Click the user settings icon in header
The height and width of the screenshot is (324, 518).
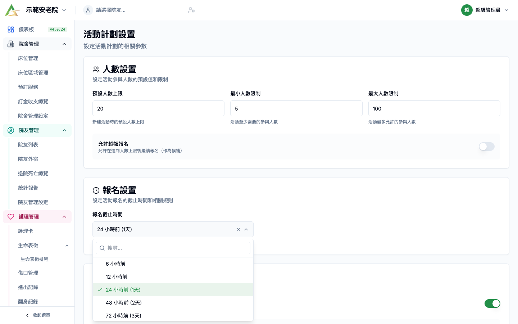click(191, 10)
